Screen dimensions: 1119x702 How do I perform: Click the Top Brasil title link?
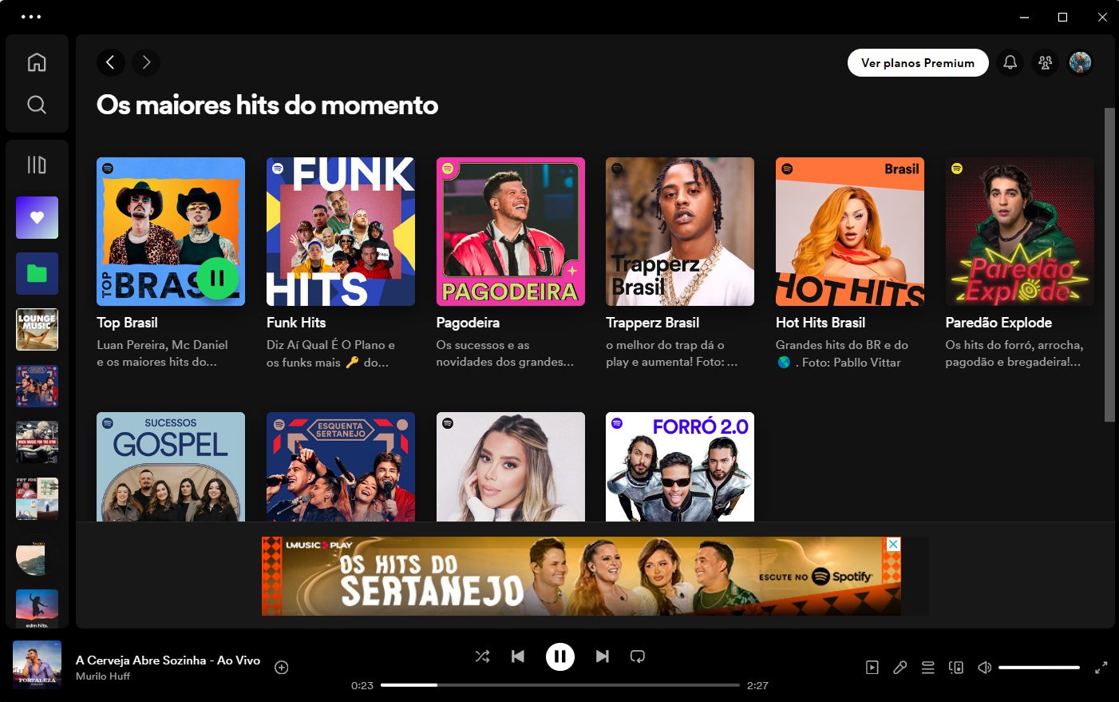[x=127, y=323]
